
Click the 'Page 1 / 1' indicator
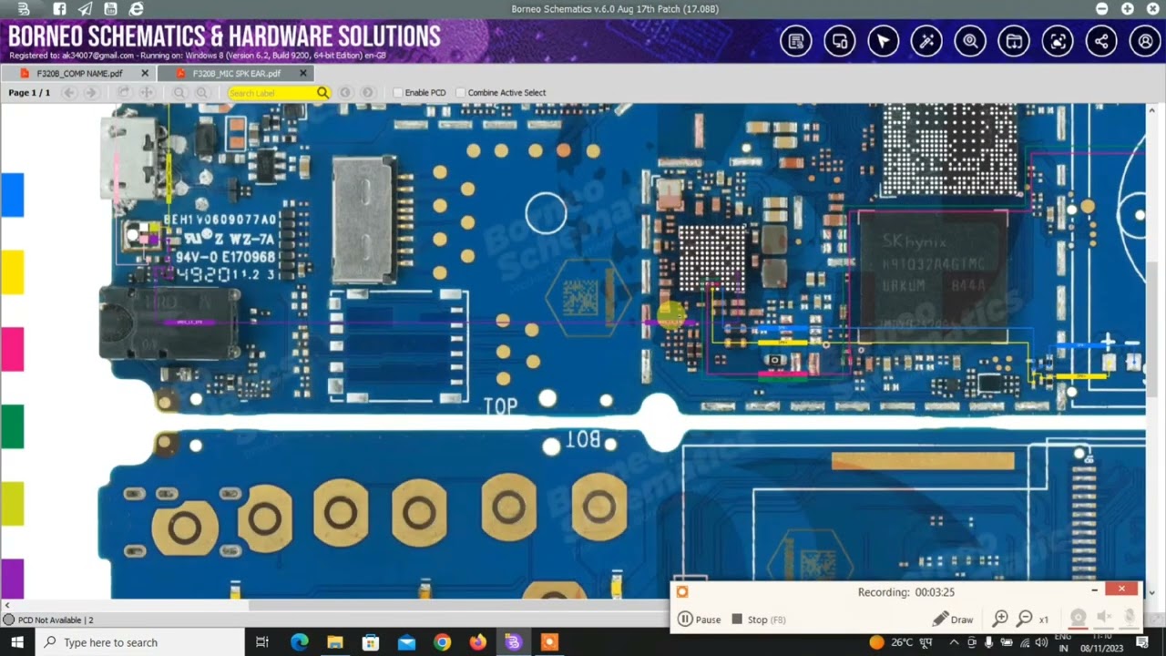coord(29,93)
